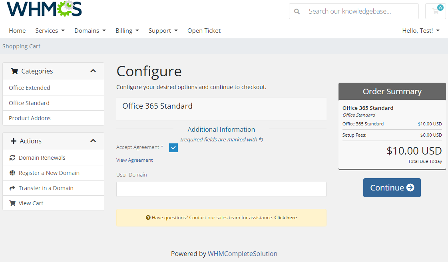This screenshot has width=448, height=262.
Task: Select Product Addons category
Action: 53,118
